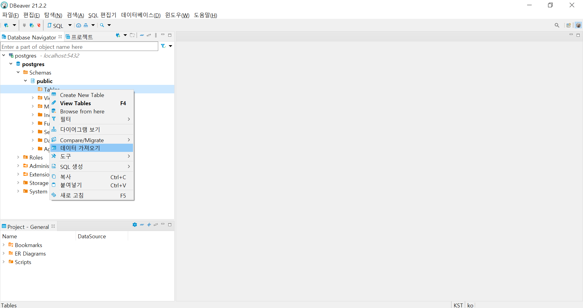The width and height of the screenshot is (583, 308).
Task: Open the SQL editor dropdown arrow
Action: click(x=70, y=25)
